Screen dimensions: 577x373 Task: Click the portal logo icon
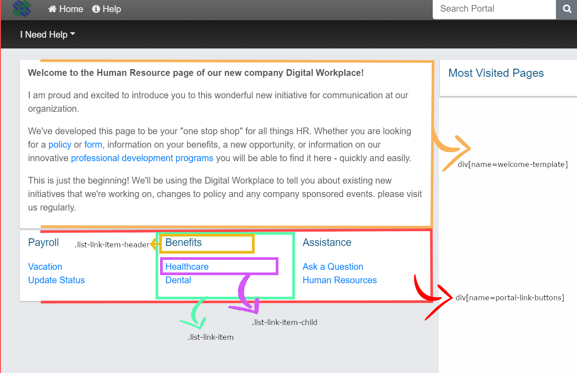[x=22, y=8]
